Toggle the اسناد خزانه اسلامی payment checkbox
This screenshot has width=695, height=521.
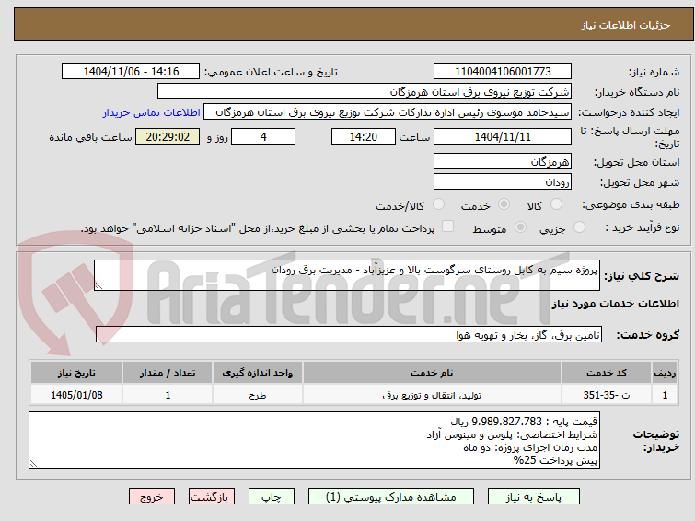point(448,226)
